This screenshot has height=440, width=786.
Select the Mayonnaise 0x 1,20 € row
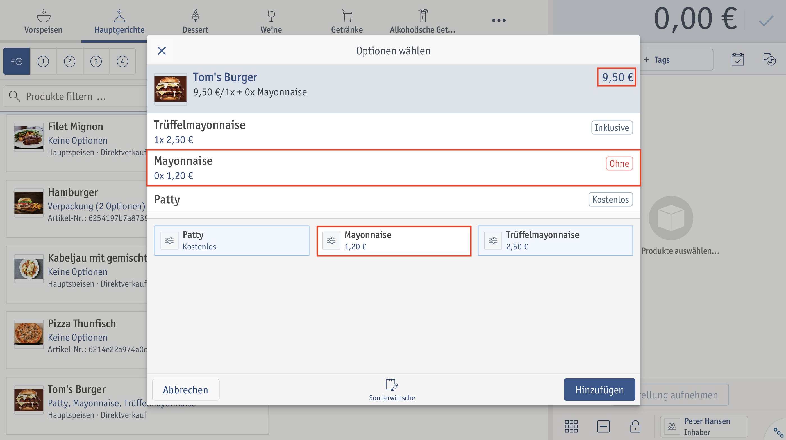coord(393,168)
